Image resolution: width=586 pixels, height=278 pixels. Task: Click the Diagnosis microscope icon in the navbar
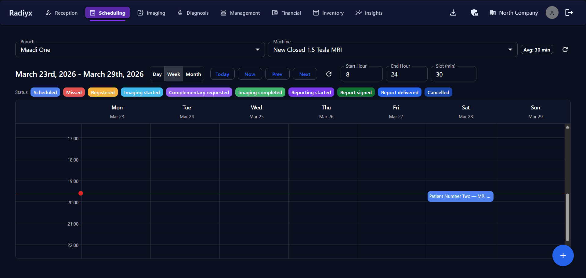point(180,12)
